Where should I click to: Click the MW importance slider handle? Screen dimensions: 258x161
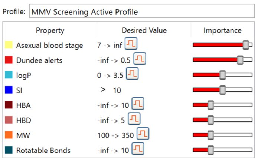click(210, 135)
